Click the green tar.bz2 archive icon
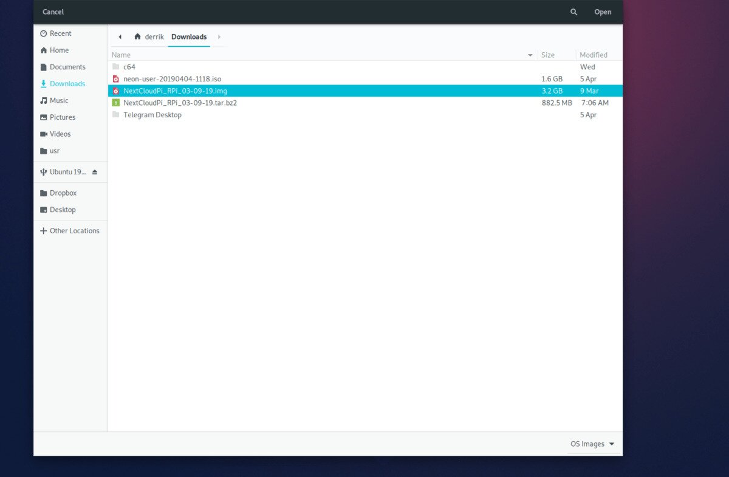The height and width of the screenshot is (477, 729). [116, 103]
